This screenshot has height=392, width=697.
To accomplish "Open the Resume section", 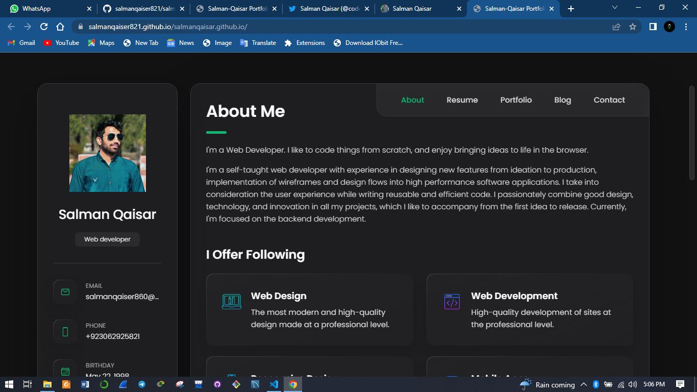I will click(462, 100).
